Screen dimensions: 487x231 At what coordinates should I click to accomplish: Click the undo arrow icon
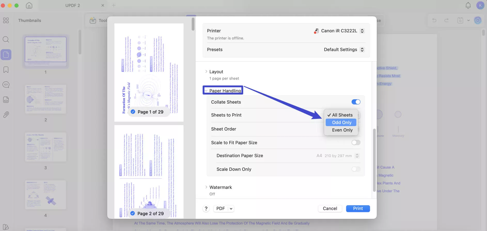(x=434, y=20)
